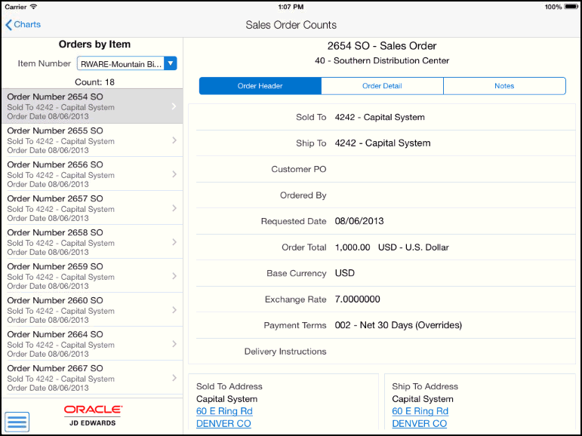Click the Oracle JD Edwards logo
Viewport: 582px width, 436px height.
coord(93,415)
